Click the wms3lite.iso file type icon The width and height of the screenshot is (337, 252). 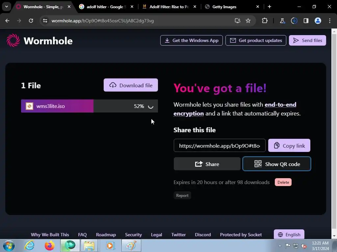[29, 106]
